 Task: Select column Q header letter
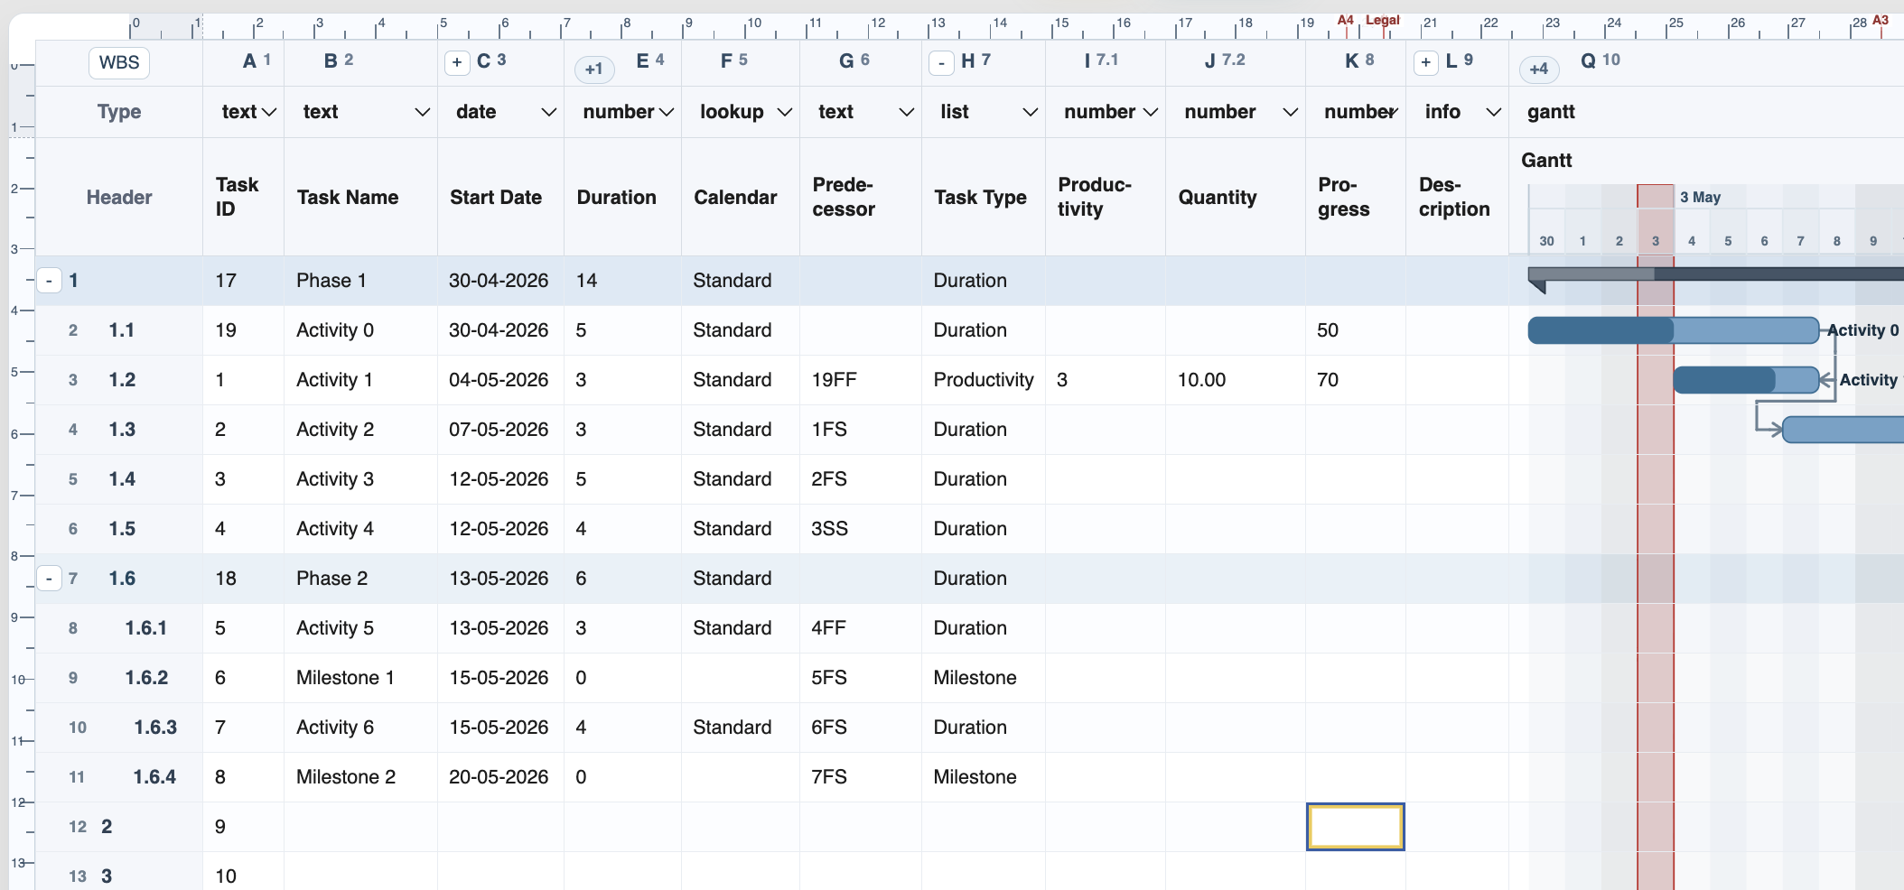pos(1588,60)
